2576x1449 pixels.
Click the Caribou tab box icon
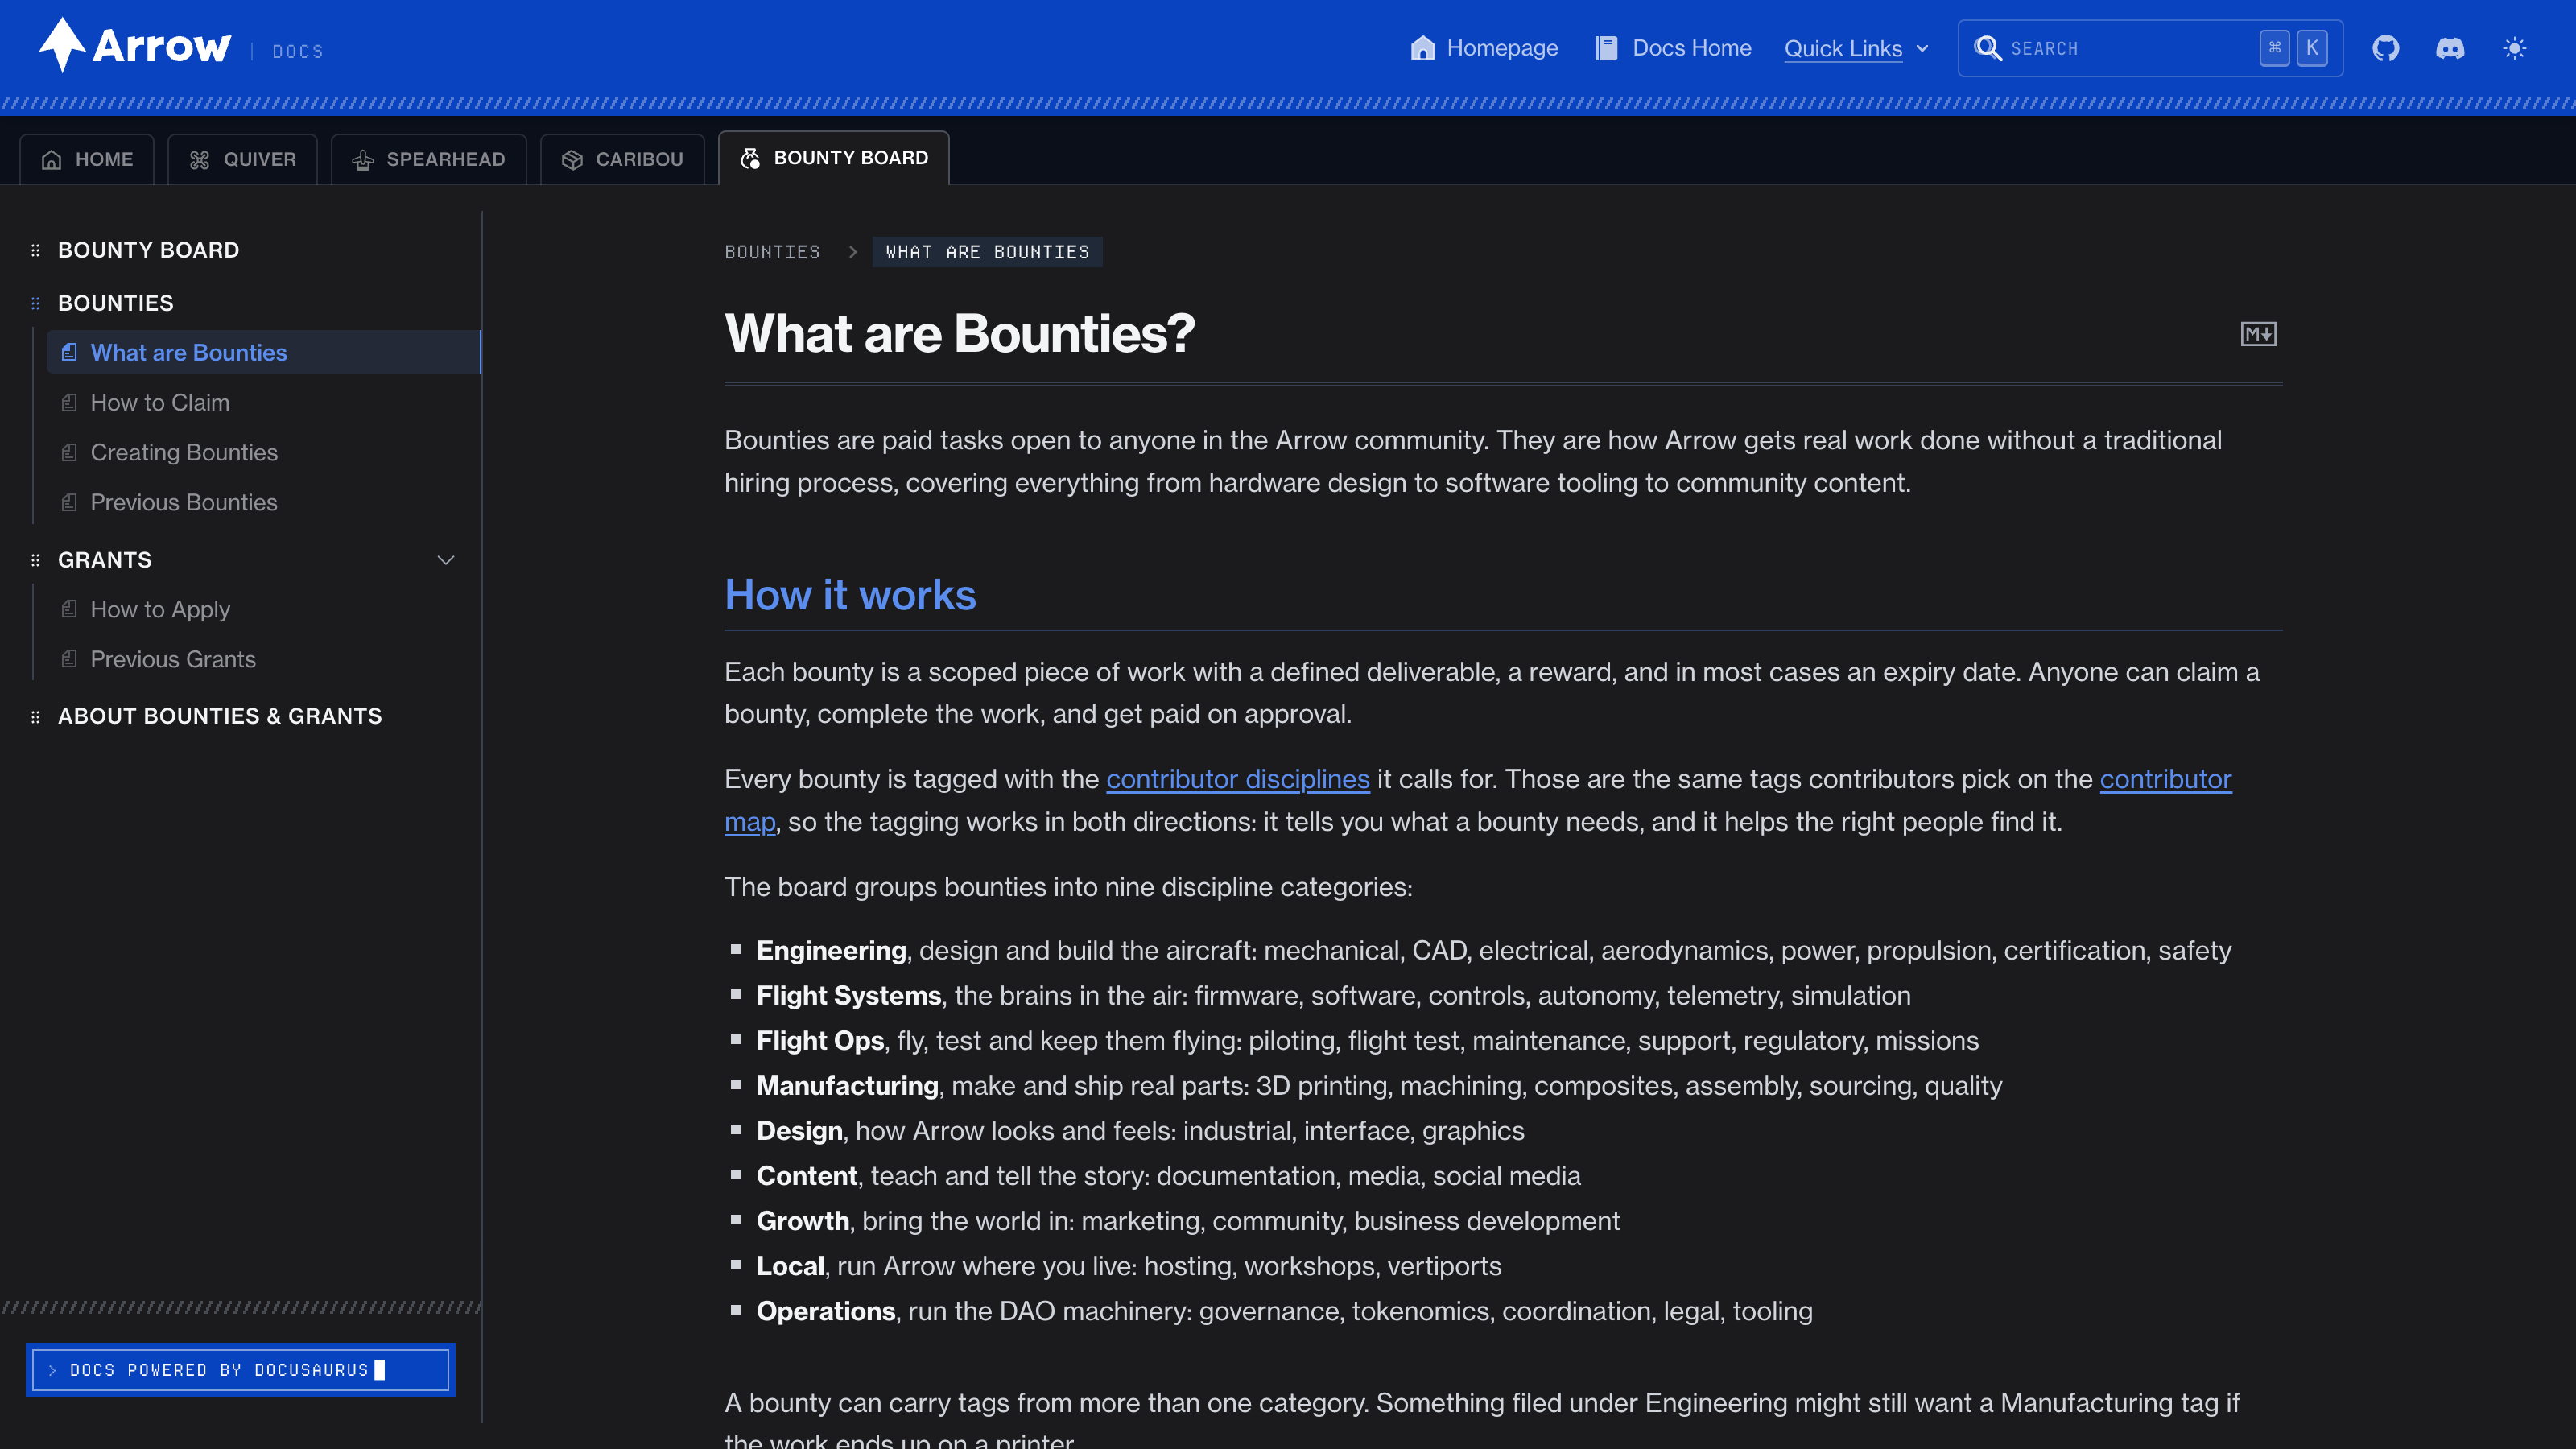[572, 160]
